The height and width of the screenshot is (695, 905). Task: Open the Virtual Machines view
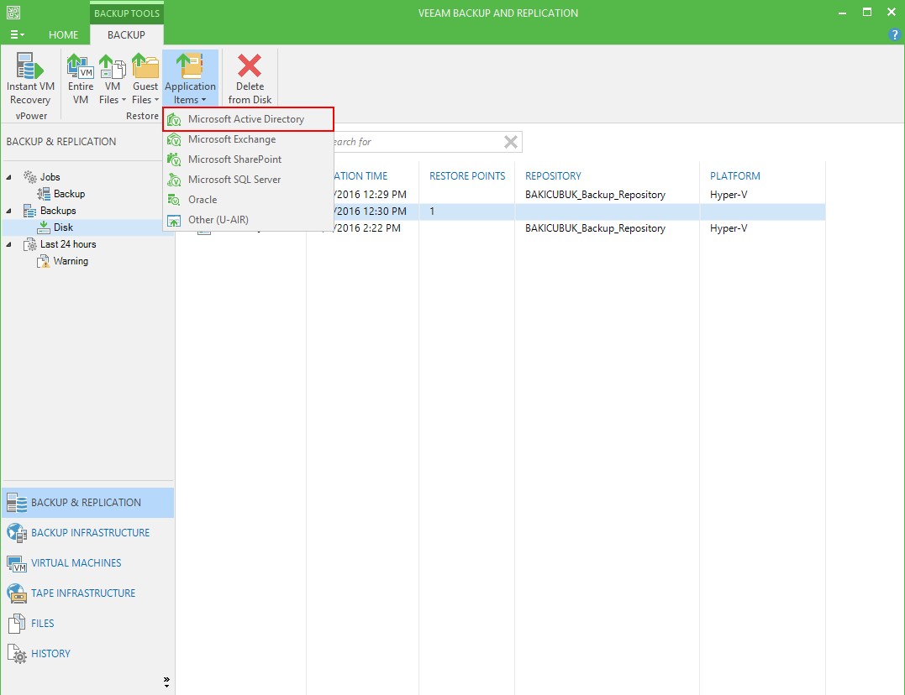pos(87,563)
